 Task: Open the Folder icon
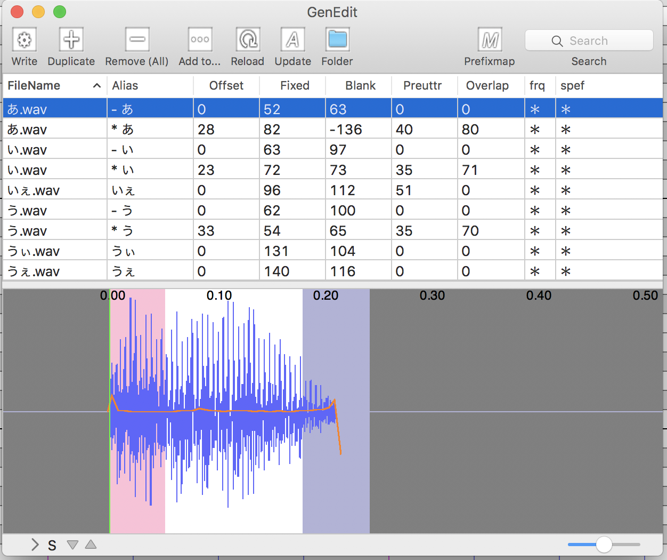pyautogui.click(x=337, y=40)
